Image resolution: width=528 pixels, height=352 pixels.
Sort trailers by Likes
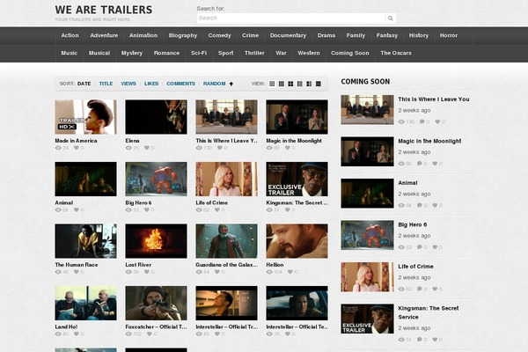[x=151, y=84]
